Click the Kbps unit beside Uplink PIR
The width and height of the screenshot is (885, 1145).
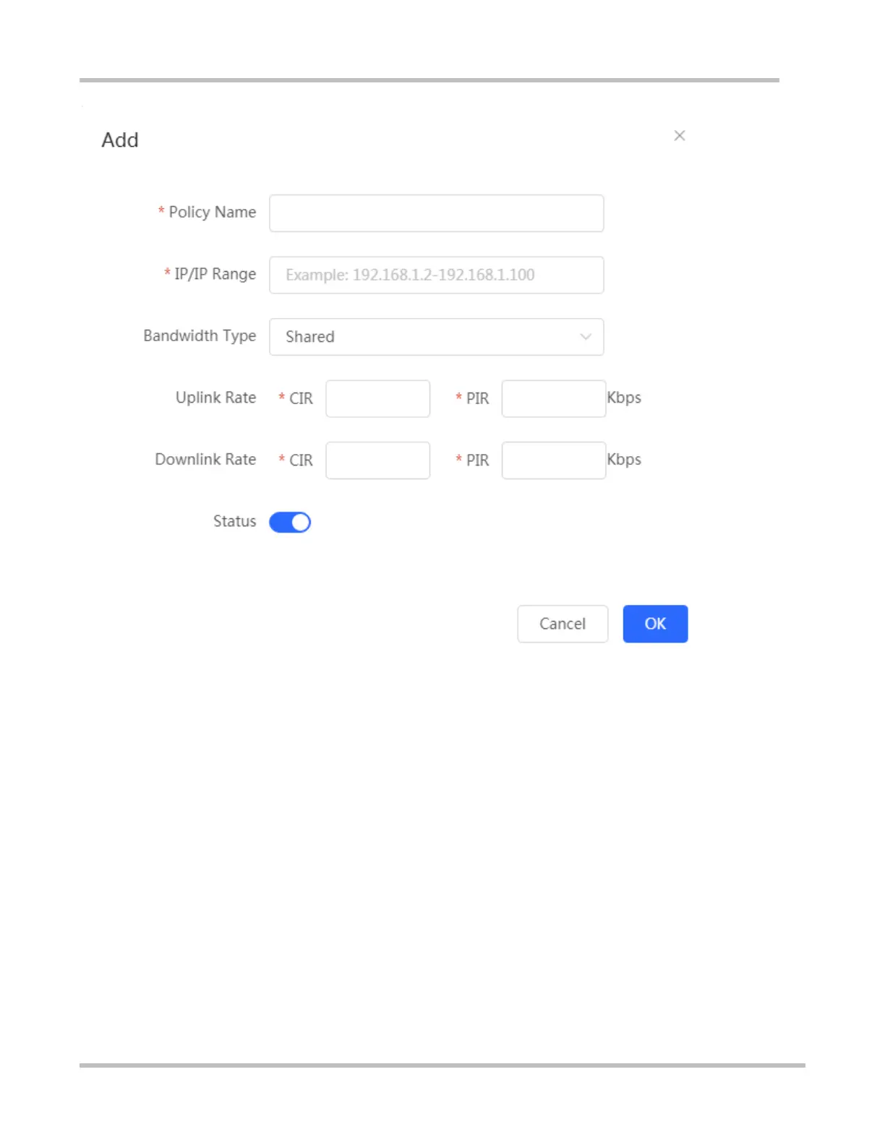click(624, 398)
